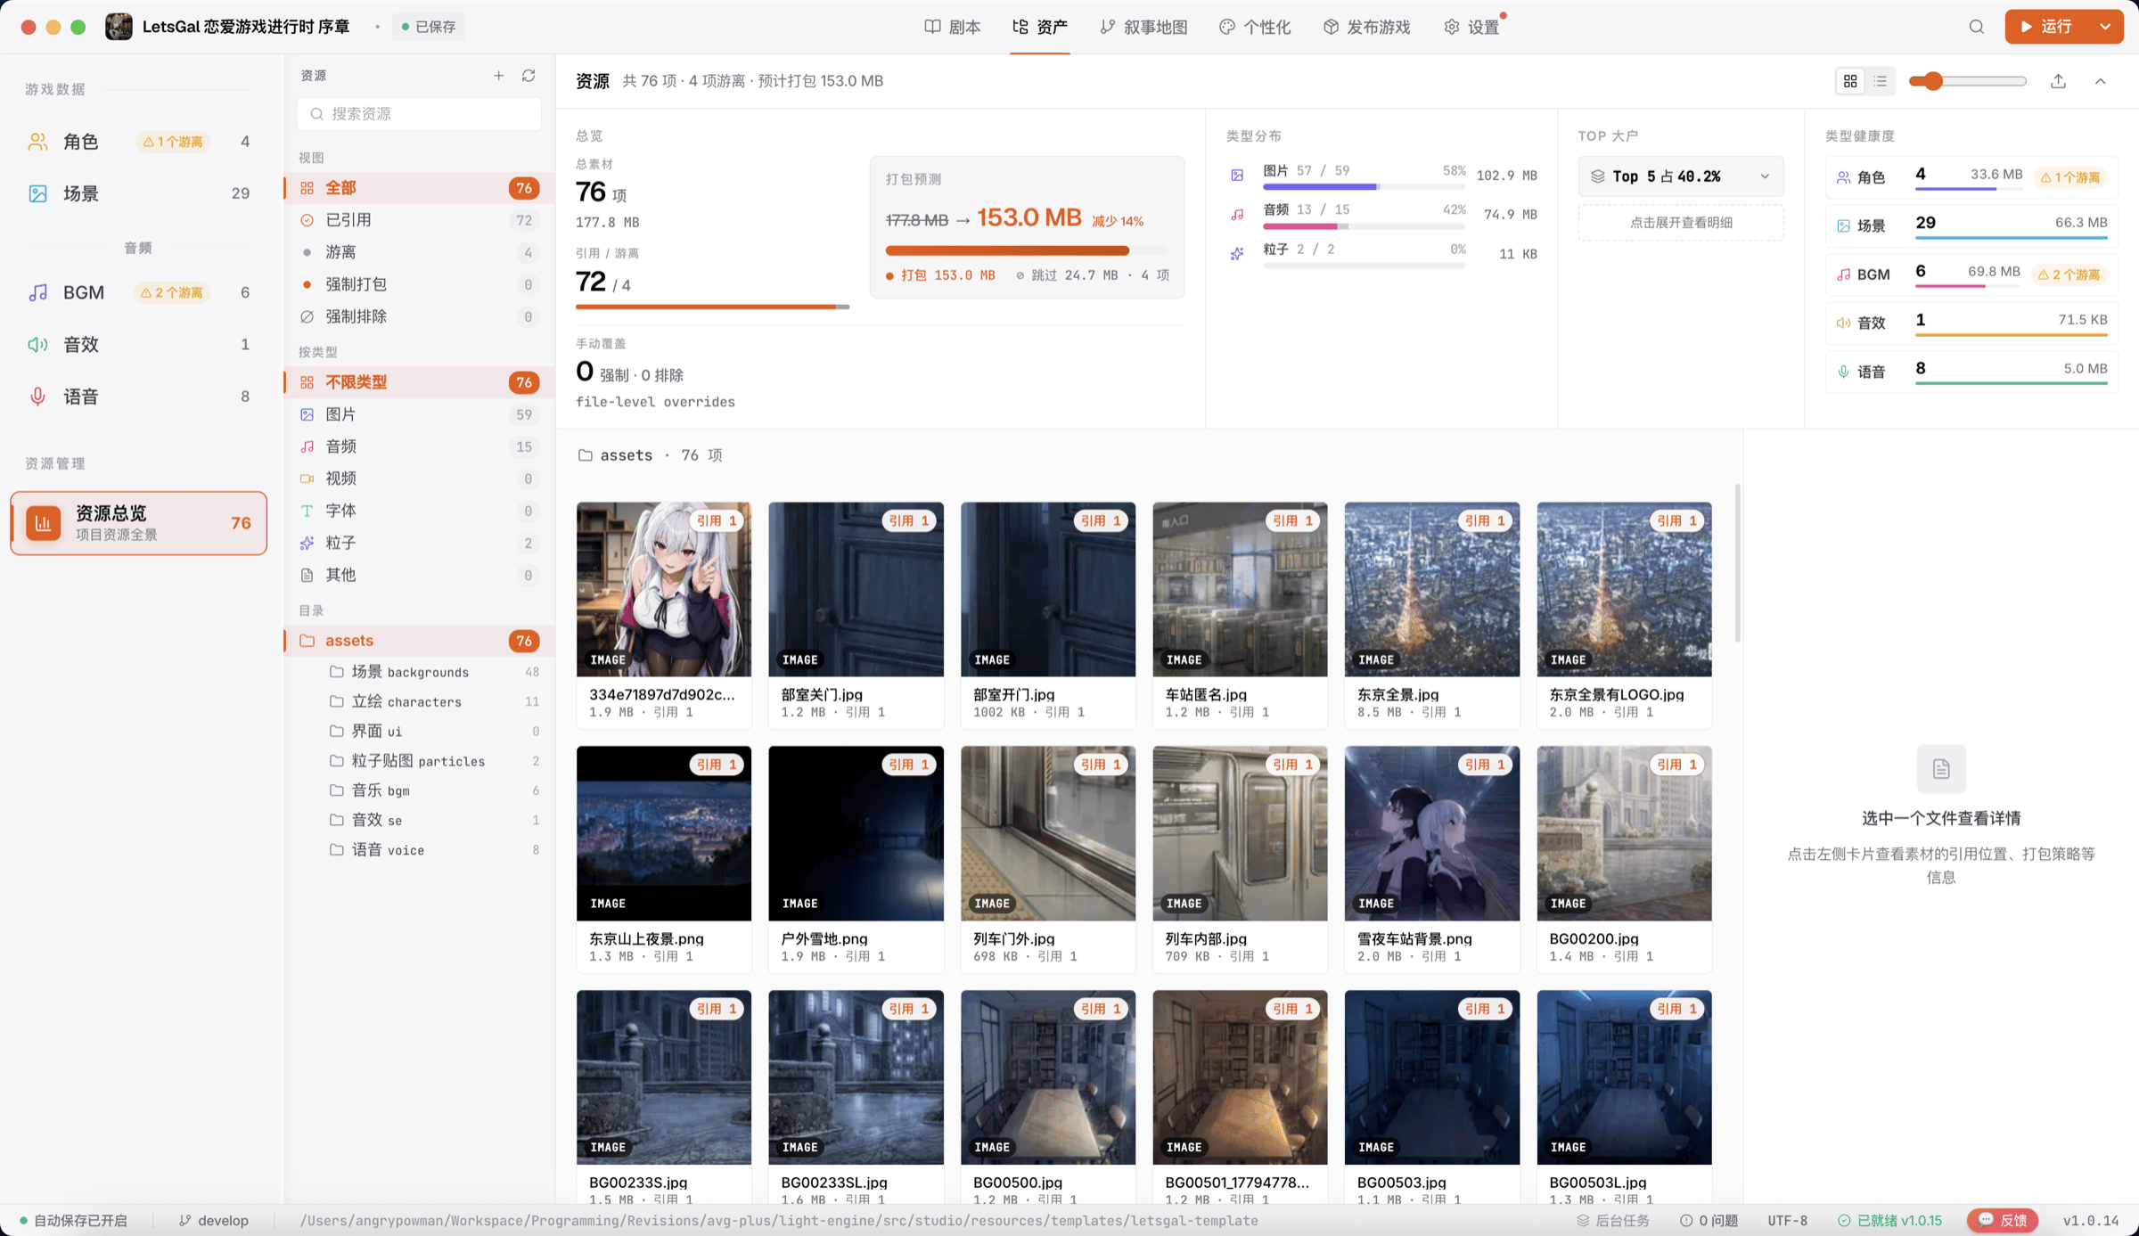Select thumbnail 部室关门.jpg
The image size is (2139, 1236).
(856, 589)
